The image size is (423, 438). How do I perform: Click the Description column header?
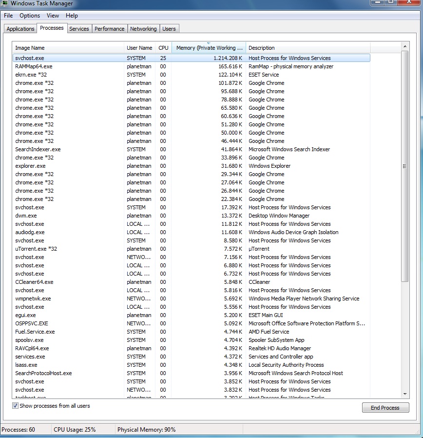point(262,48)
